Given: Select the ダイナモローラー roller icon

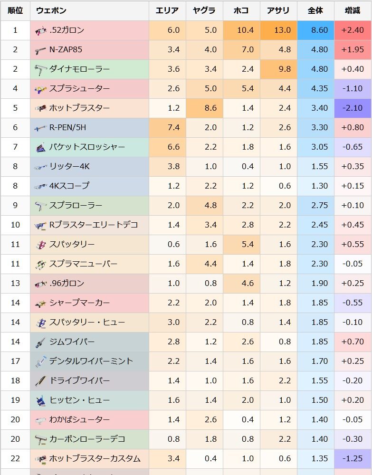Looking at the screenshot, I should pos(40,69).
